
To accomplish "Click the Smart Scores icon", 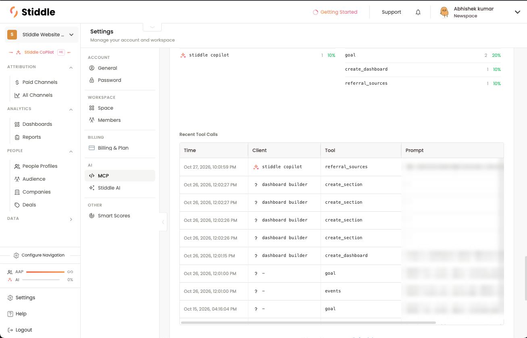I will tap(92, 216).
